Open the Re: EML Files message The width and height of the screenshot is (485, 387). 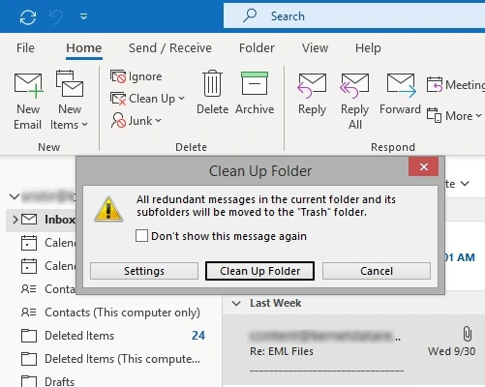[x=353, y=350]
